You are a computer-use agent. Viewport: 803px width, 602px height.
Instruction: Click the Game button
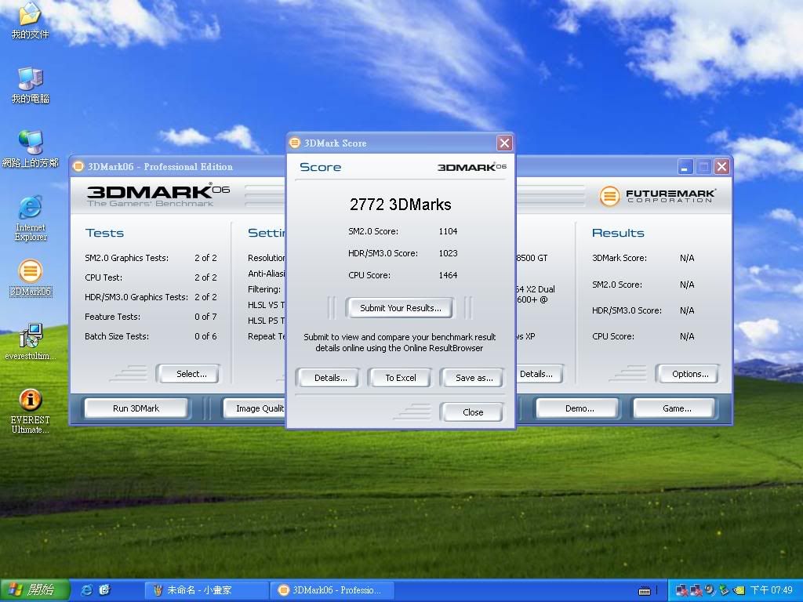676,408
